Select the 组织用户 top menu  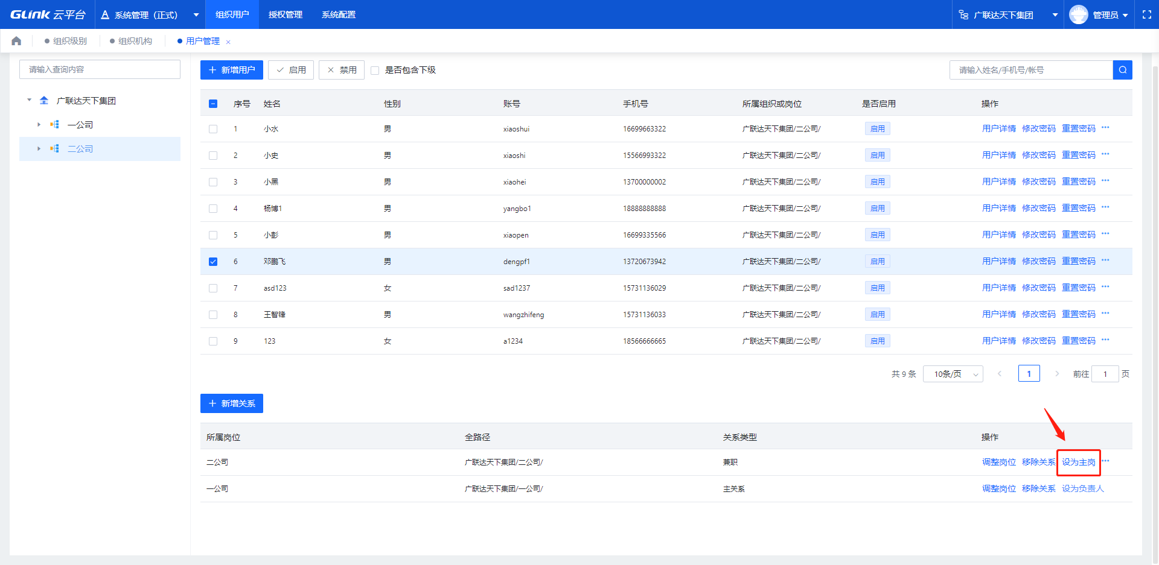tap(232, 14)
